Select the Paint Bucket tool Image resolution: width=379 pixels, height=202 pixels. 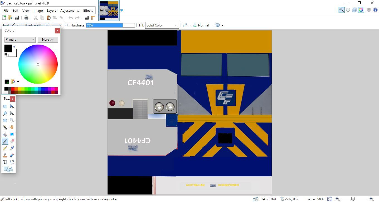tap(5, 134)
